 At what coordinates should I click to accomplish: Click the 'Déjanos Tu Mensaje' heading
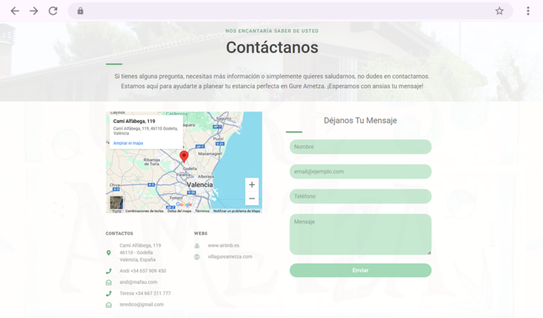tap(360, 120)
